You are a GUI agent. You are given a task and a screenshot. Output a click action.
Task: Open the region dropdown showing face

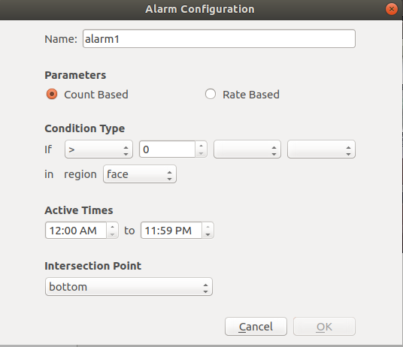point(140,174)
